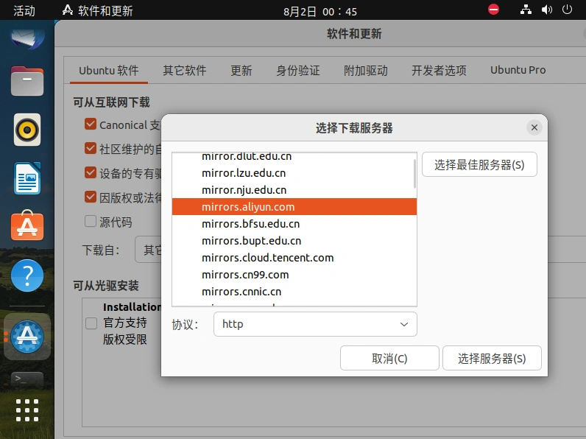The width and height of the screenshot is (586, 439).
Task: Open the clock showing 8月2日 00:45
Action: click(320, 11)
